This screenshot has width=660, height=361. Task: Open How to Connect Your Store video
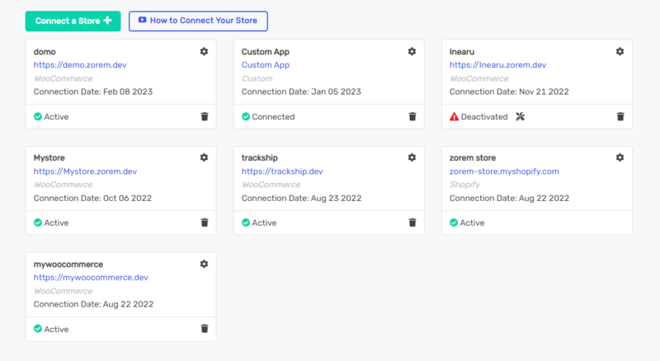198,21
